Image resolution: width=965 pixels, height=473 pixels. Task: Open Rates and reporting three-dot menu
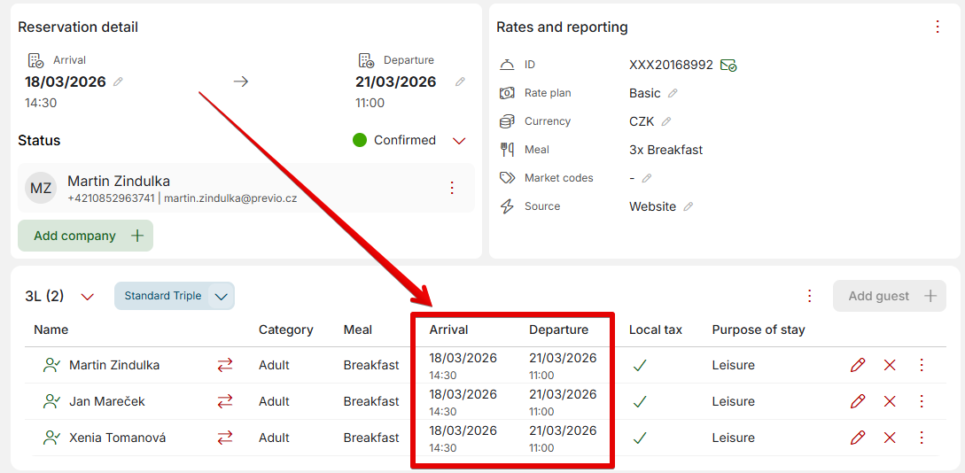pyautogui.click(x=938, y=27)
